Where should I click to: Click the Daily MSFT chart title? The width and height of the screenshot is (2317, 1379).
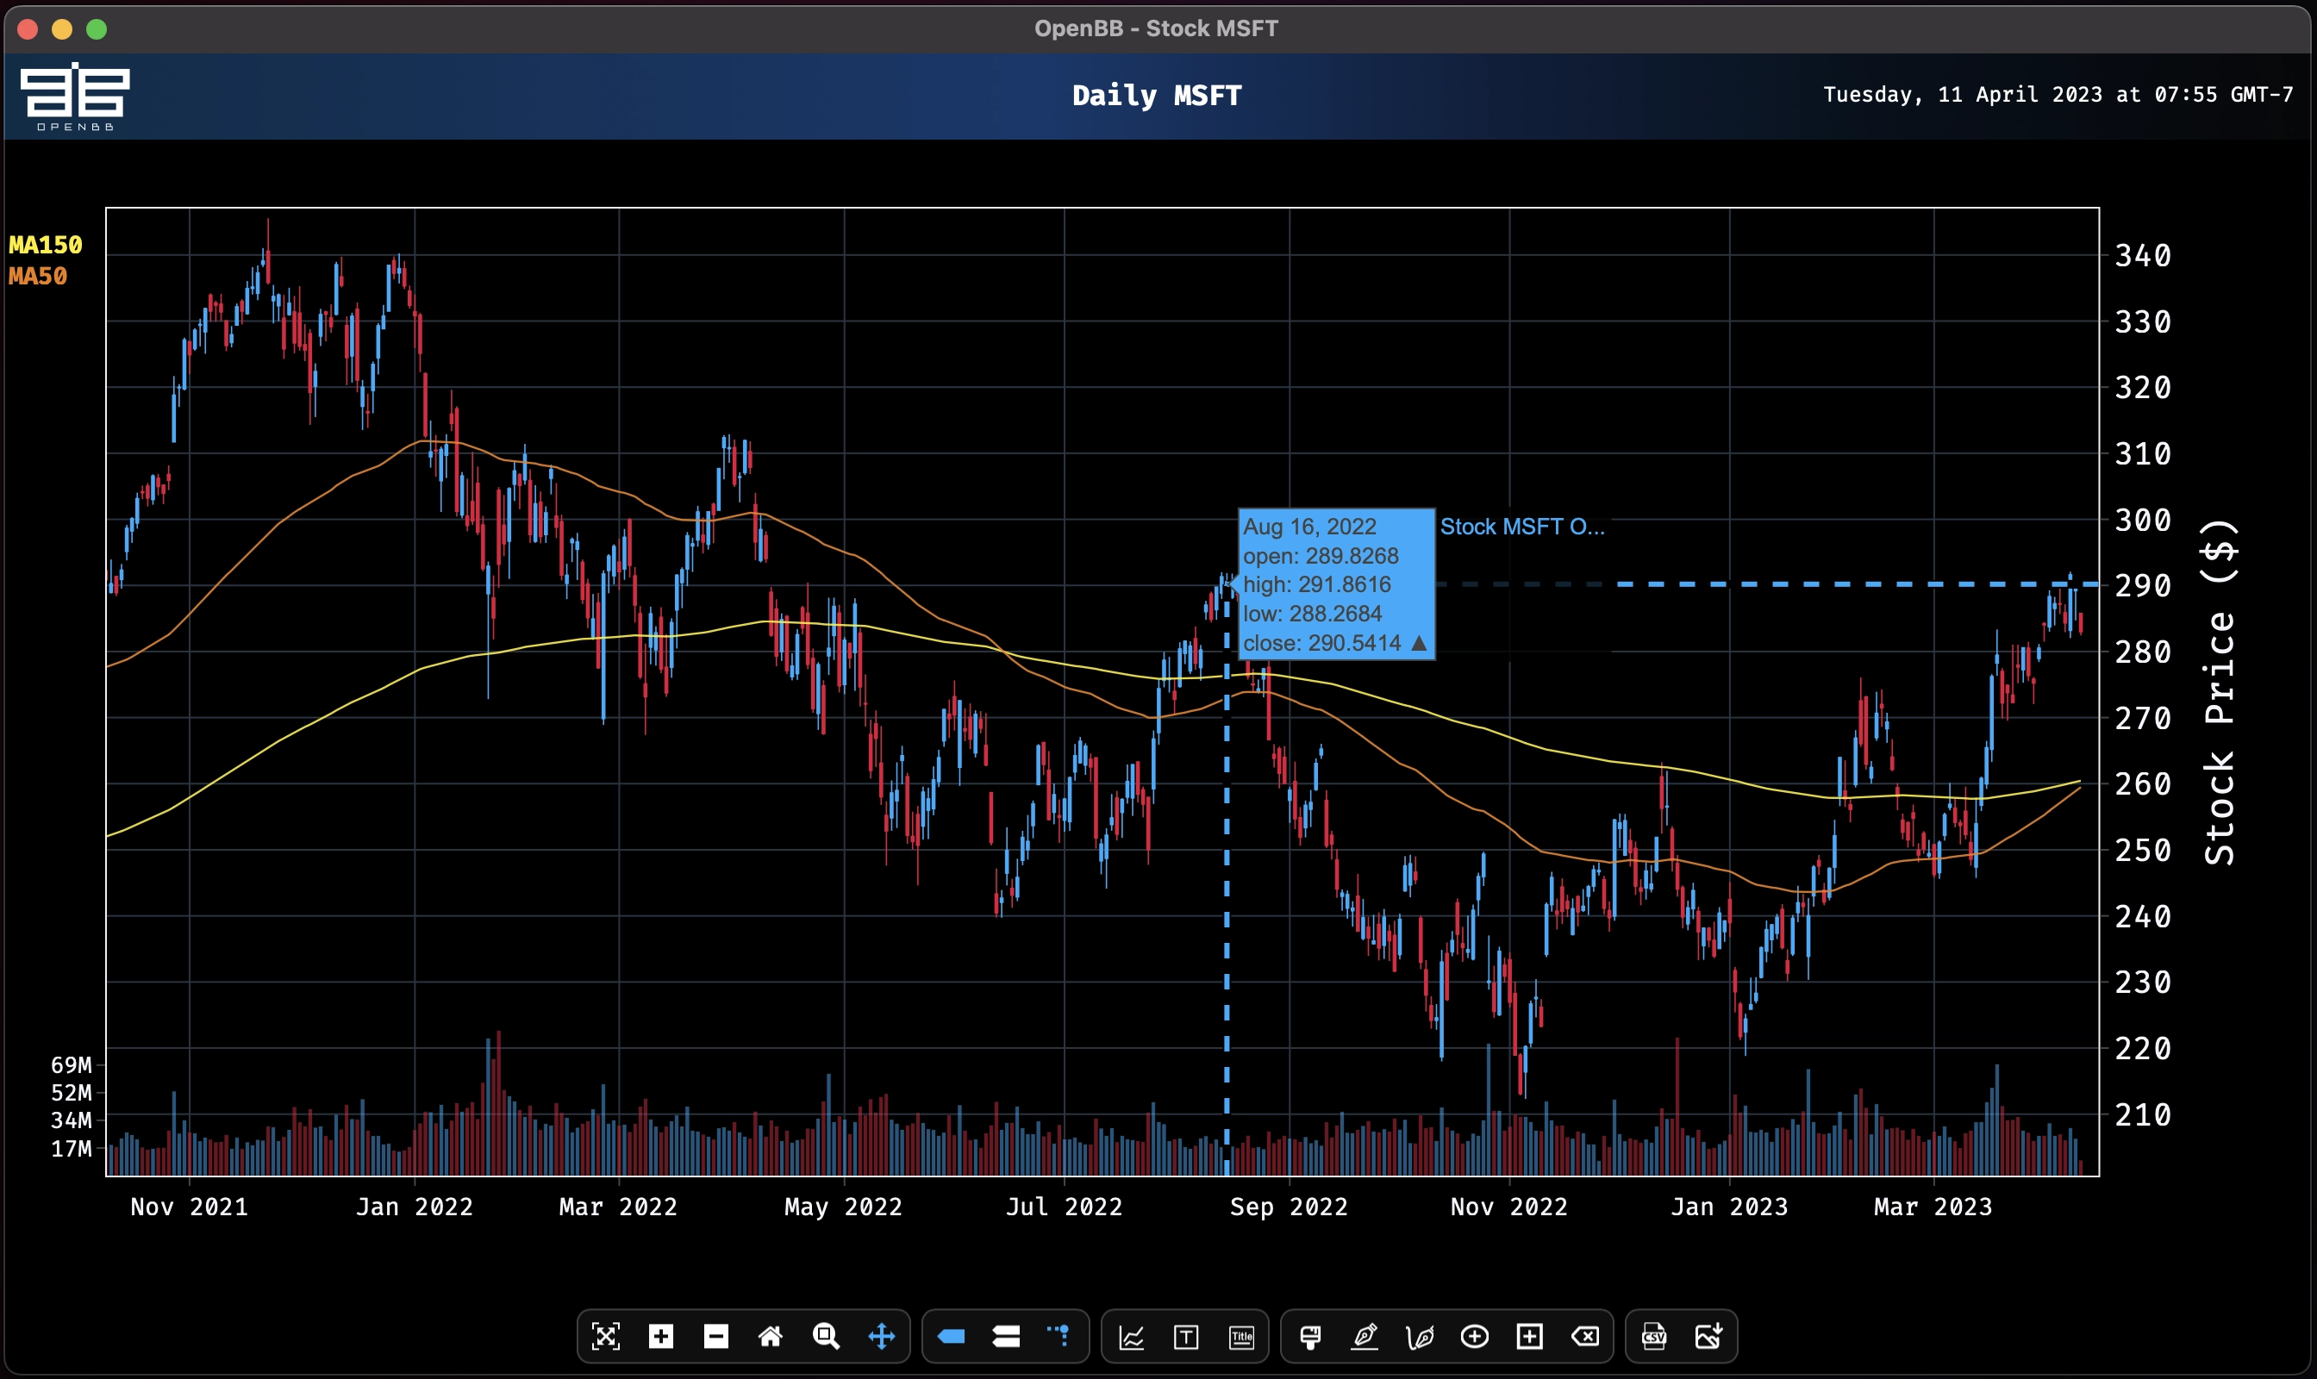click(1157, 96)
